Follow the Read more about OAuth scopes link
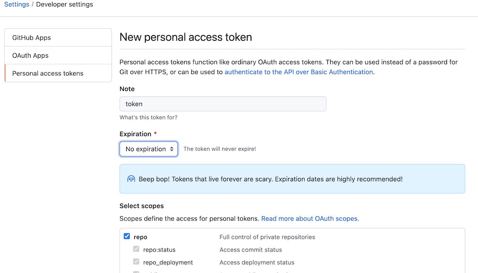Viewport: 478px width, 273px height. [310, 219]
